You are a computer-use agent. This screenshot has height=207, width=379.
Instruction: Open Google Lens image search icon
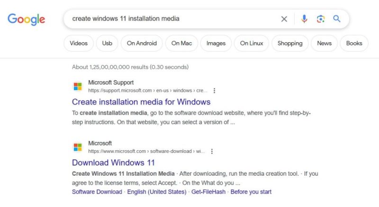click(x=321, y=19)
